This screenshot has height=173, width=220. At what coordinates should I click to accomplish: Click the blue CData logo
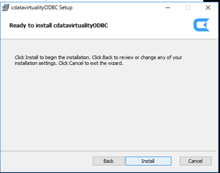point(201,25)
